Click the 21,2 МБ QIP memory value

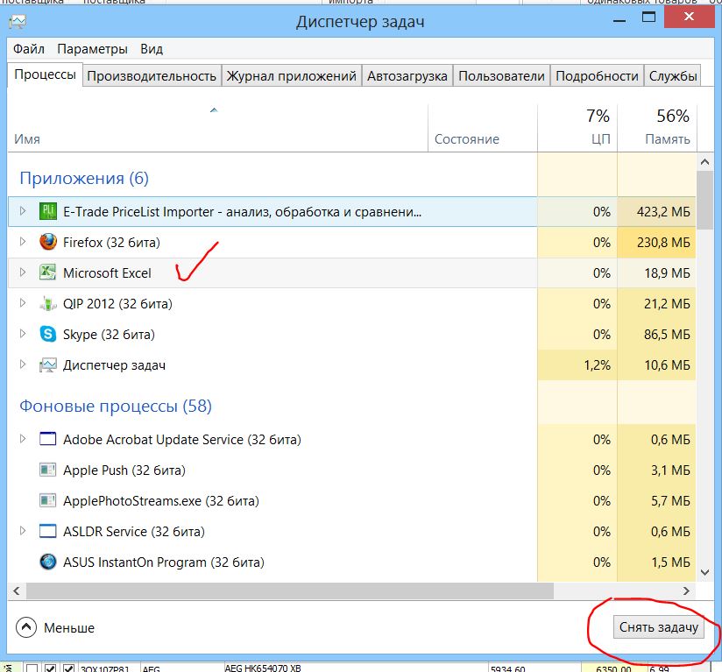point(667,304)
